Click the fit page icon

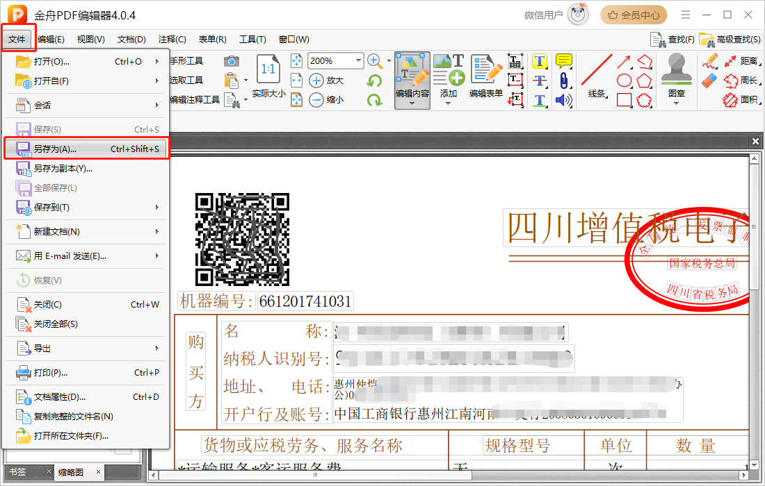coord(297,61)
